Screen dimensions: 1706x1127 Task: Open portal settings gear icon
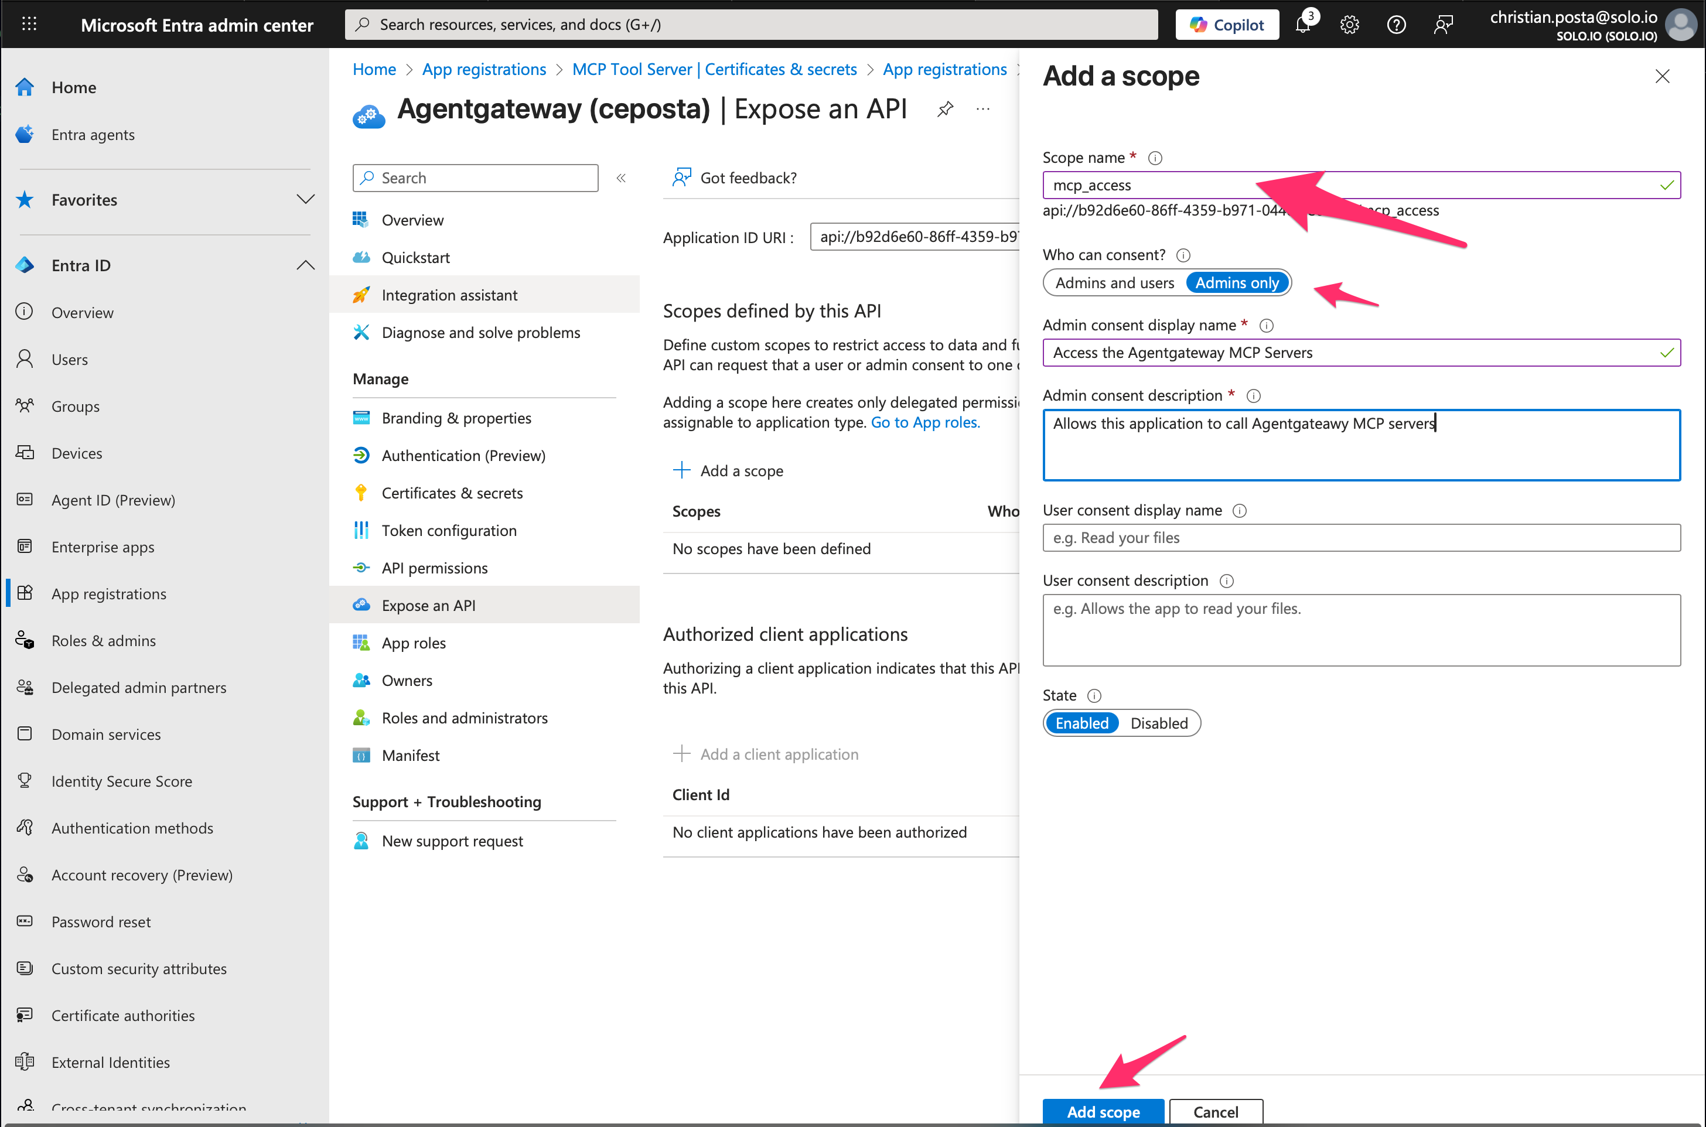pos(1349,25)
